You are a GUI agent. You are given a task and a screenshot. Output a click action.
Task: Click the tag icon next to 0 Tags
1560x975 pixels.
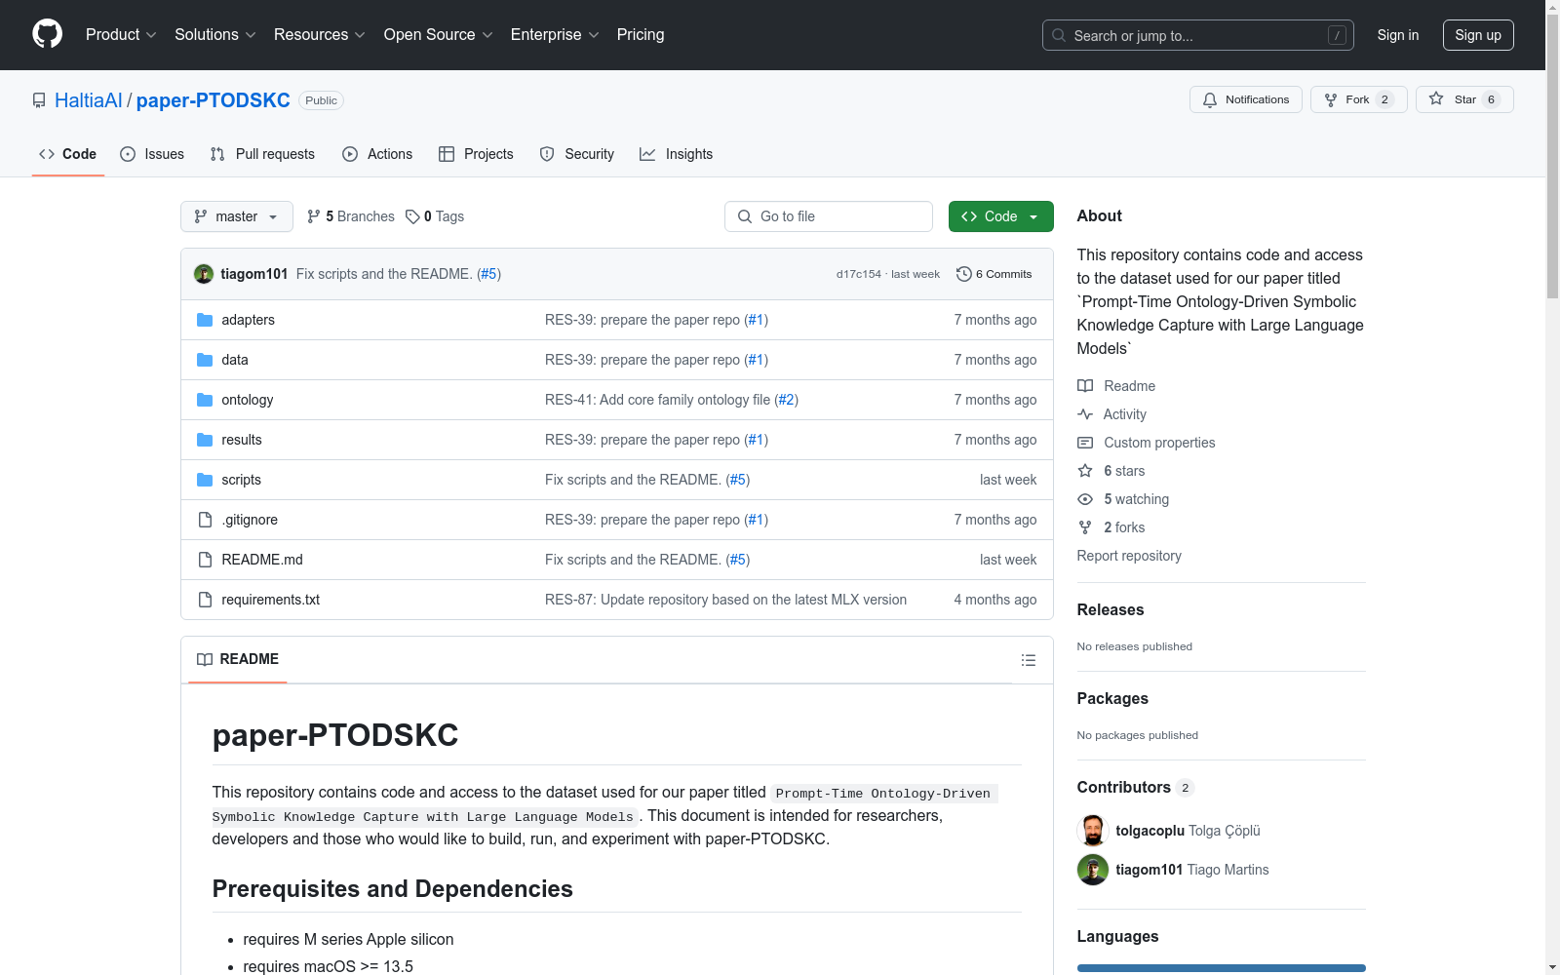click(x=412, y=216)
